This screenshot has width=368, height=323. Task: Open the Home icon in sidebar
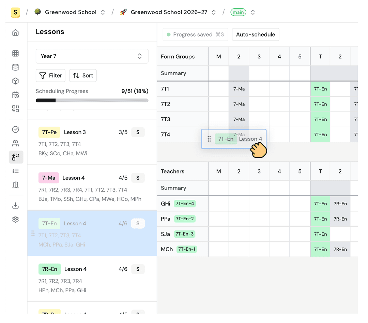(x=15, y=33)
